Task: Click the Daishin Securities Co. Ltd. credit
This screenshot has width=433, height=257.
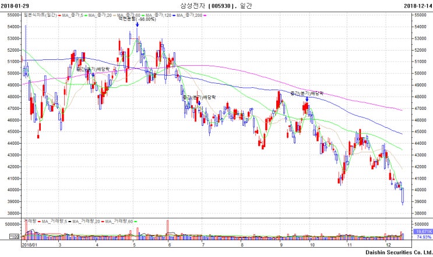Action: coord(399,252)
